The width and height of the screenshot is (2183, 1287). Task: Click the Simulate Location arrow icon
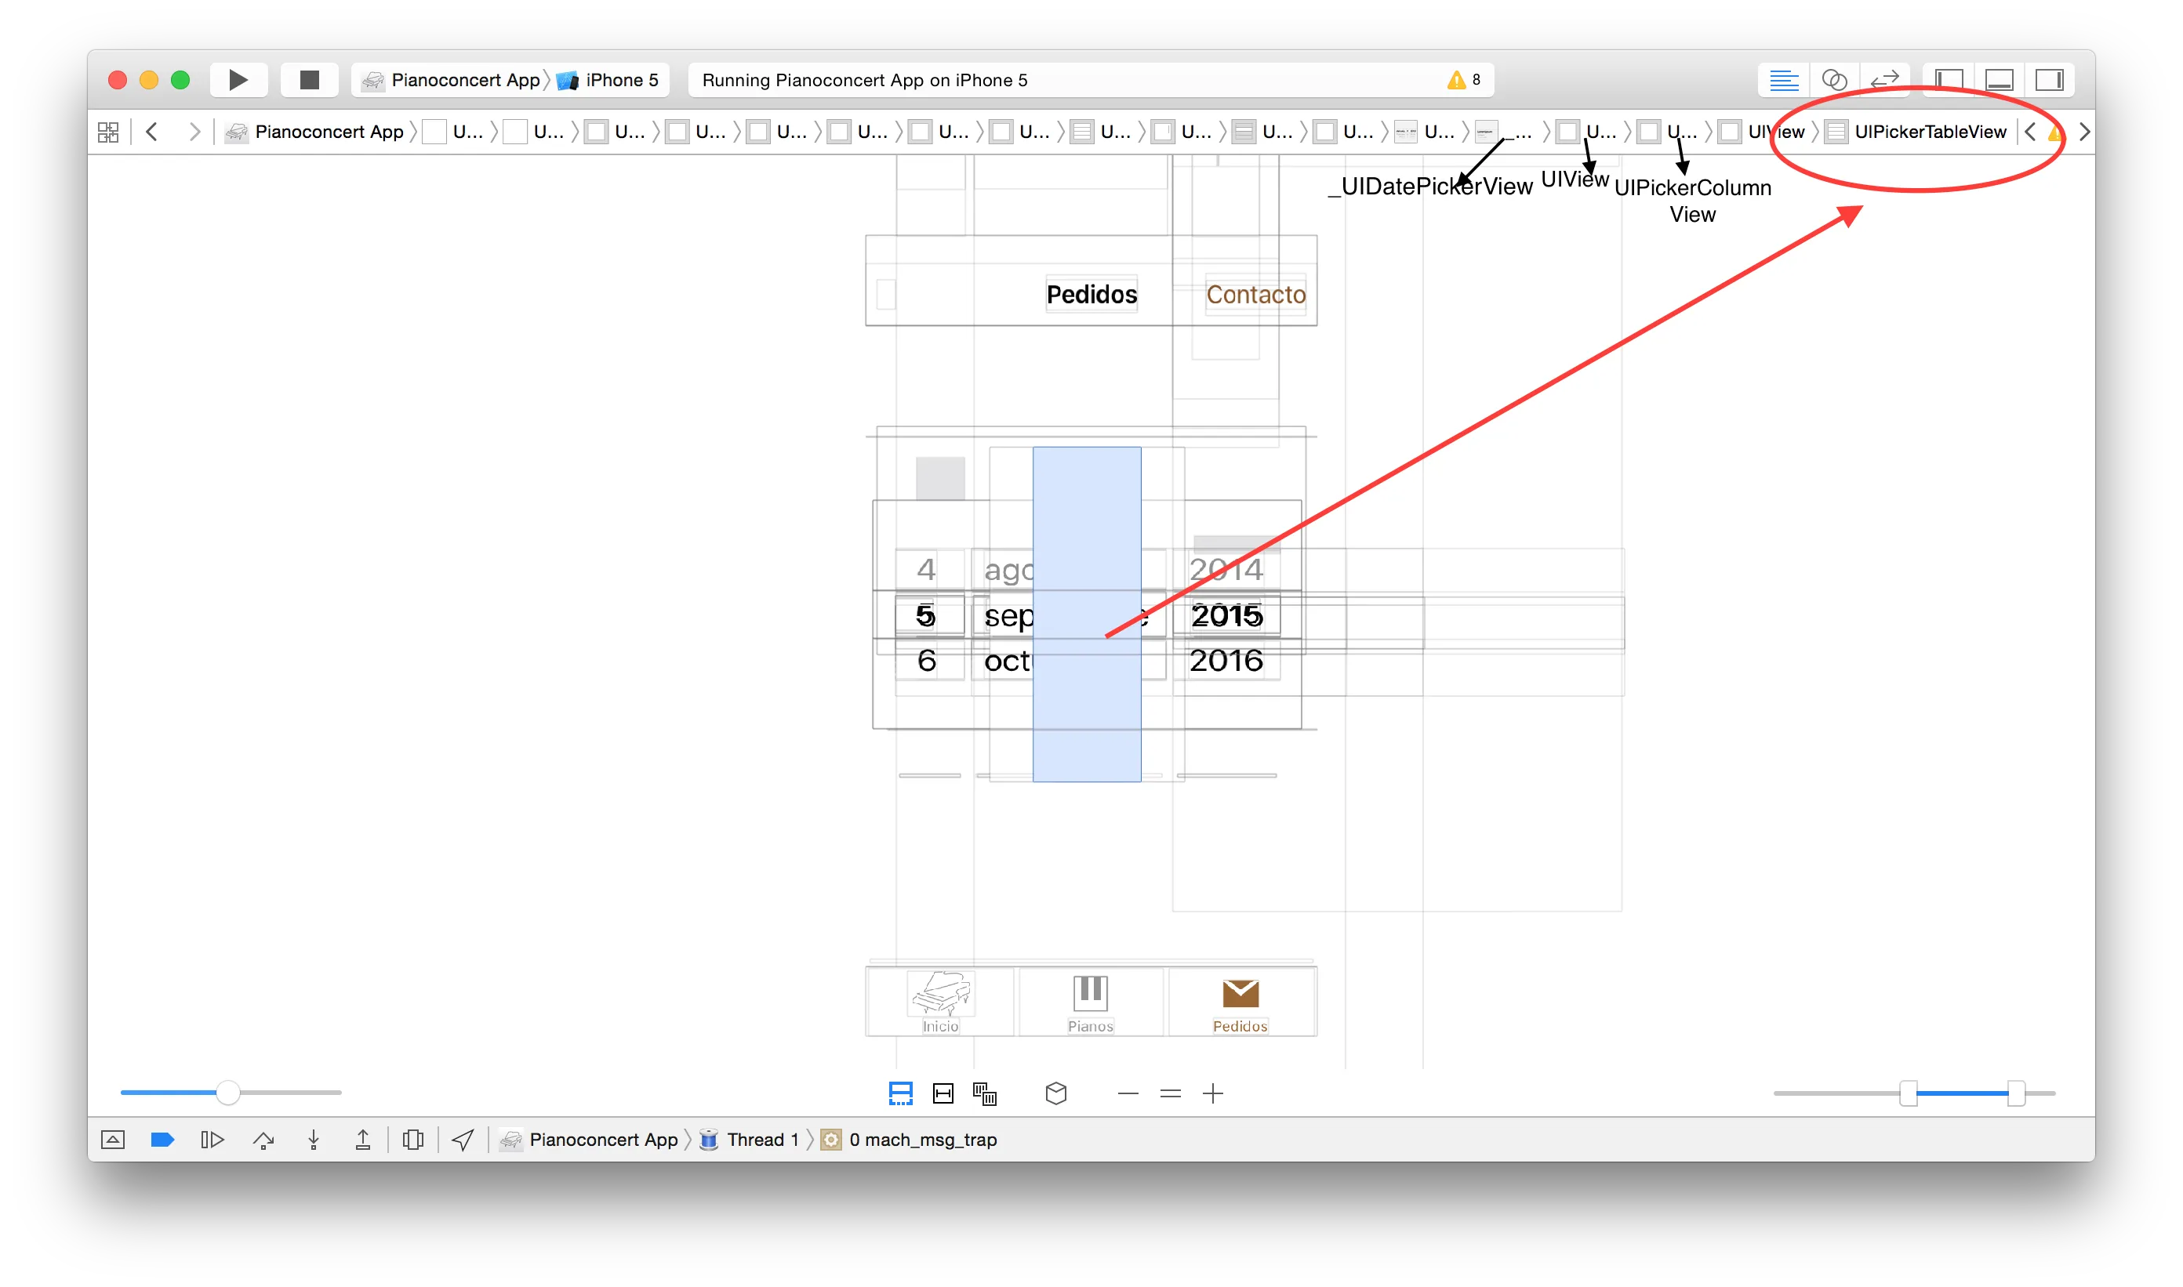(463, 1140)
